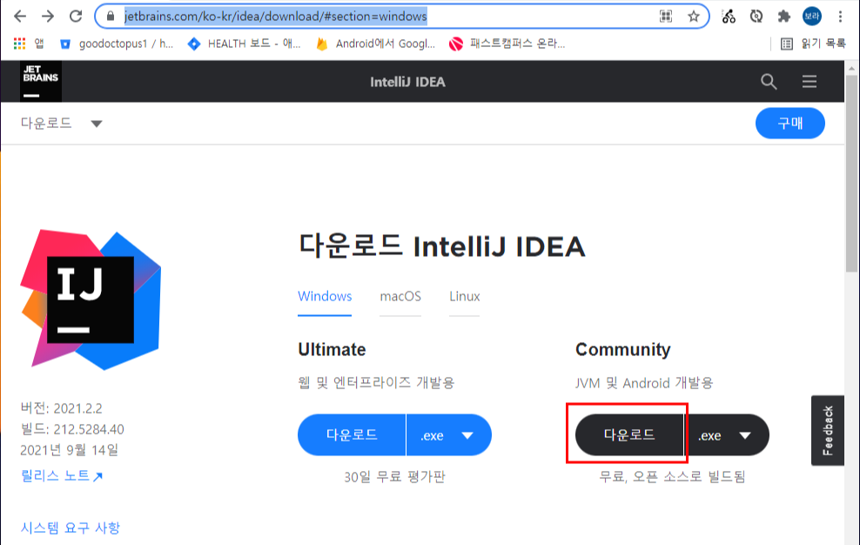Bookmark this page with the star icon
The image size is (860, 545).
694,17
